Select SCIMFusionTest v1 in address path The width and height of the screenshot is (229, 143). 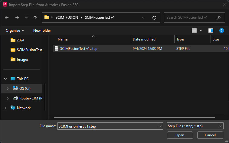(x=100, y=18)
